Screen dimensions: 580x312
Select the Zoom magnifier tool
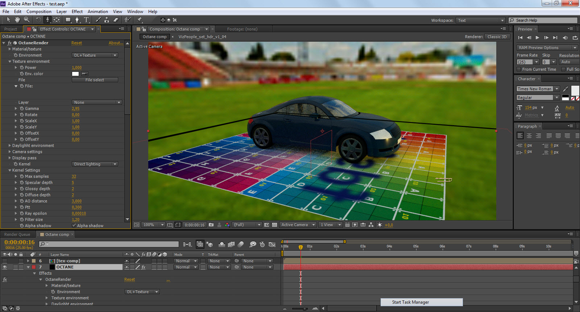(x=26, y=20)
